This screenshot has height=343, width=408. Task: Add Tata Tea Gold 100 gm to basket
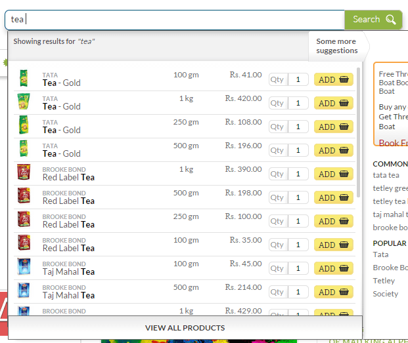click(333, 79)
